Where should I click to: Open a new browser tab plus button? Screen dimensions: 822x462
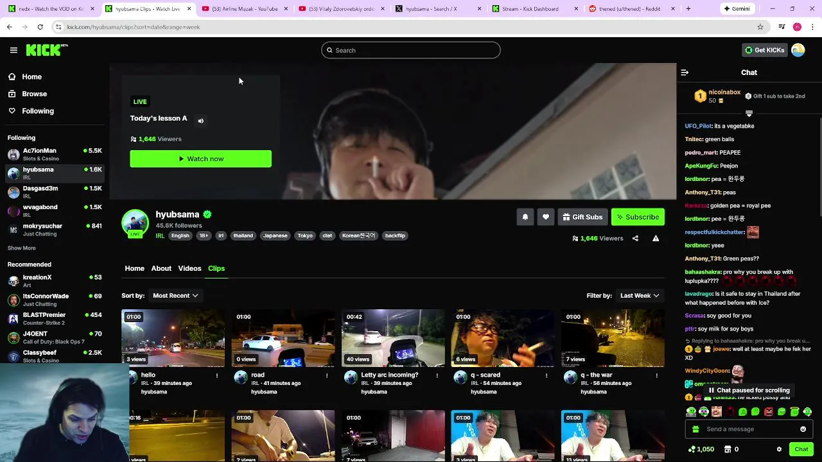(688, 9)
